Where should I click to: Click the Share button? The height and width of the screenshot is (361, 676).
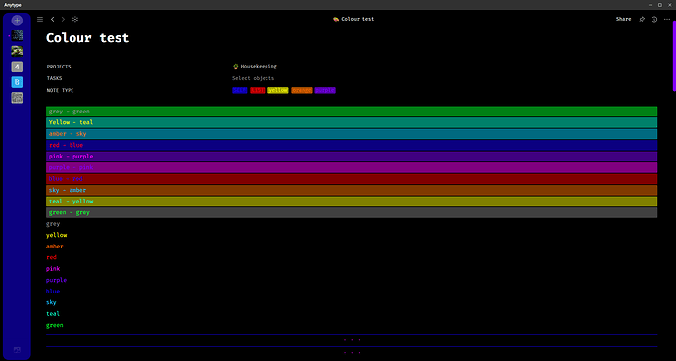point(623,19)
